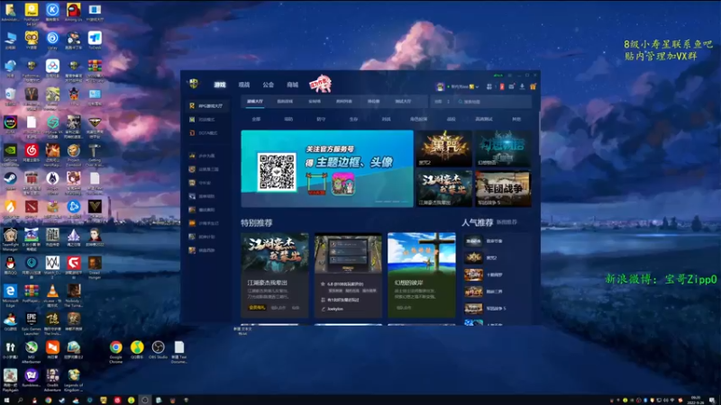Click the QR code promo banner

pyautogui.click(x=327, y=168)
